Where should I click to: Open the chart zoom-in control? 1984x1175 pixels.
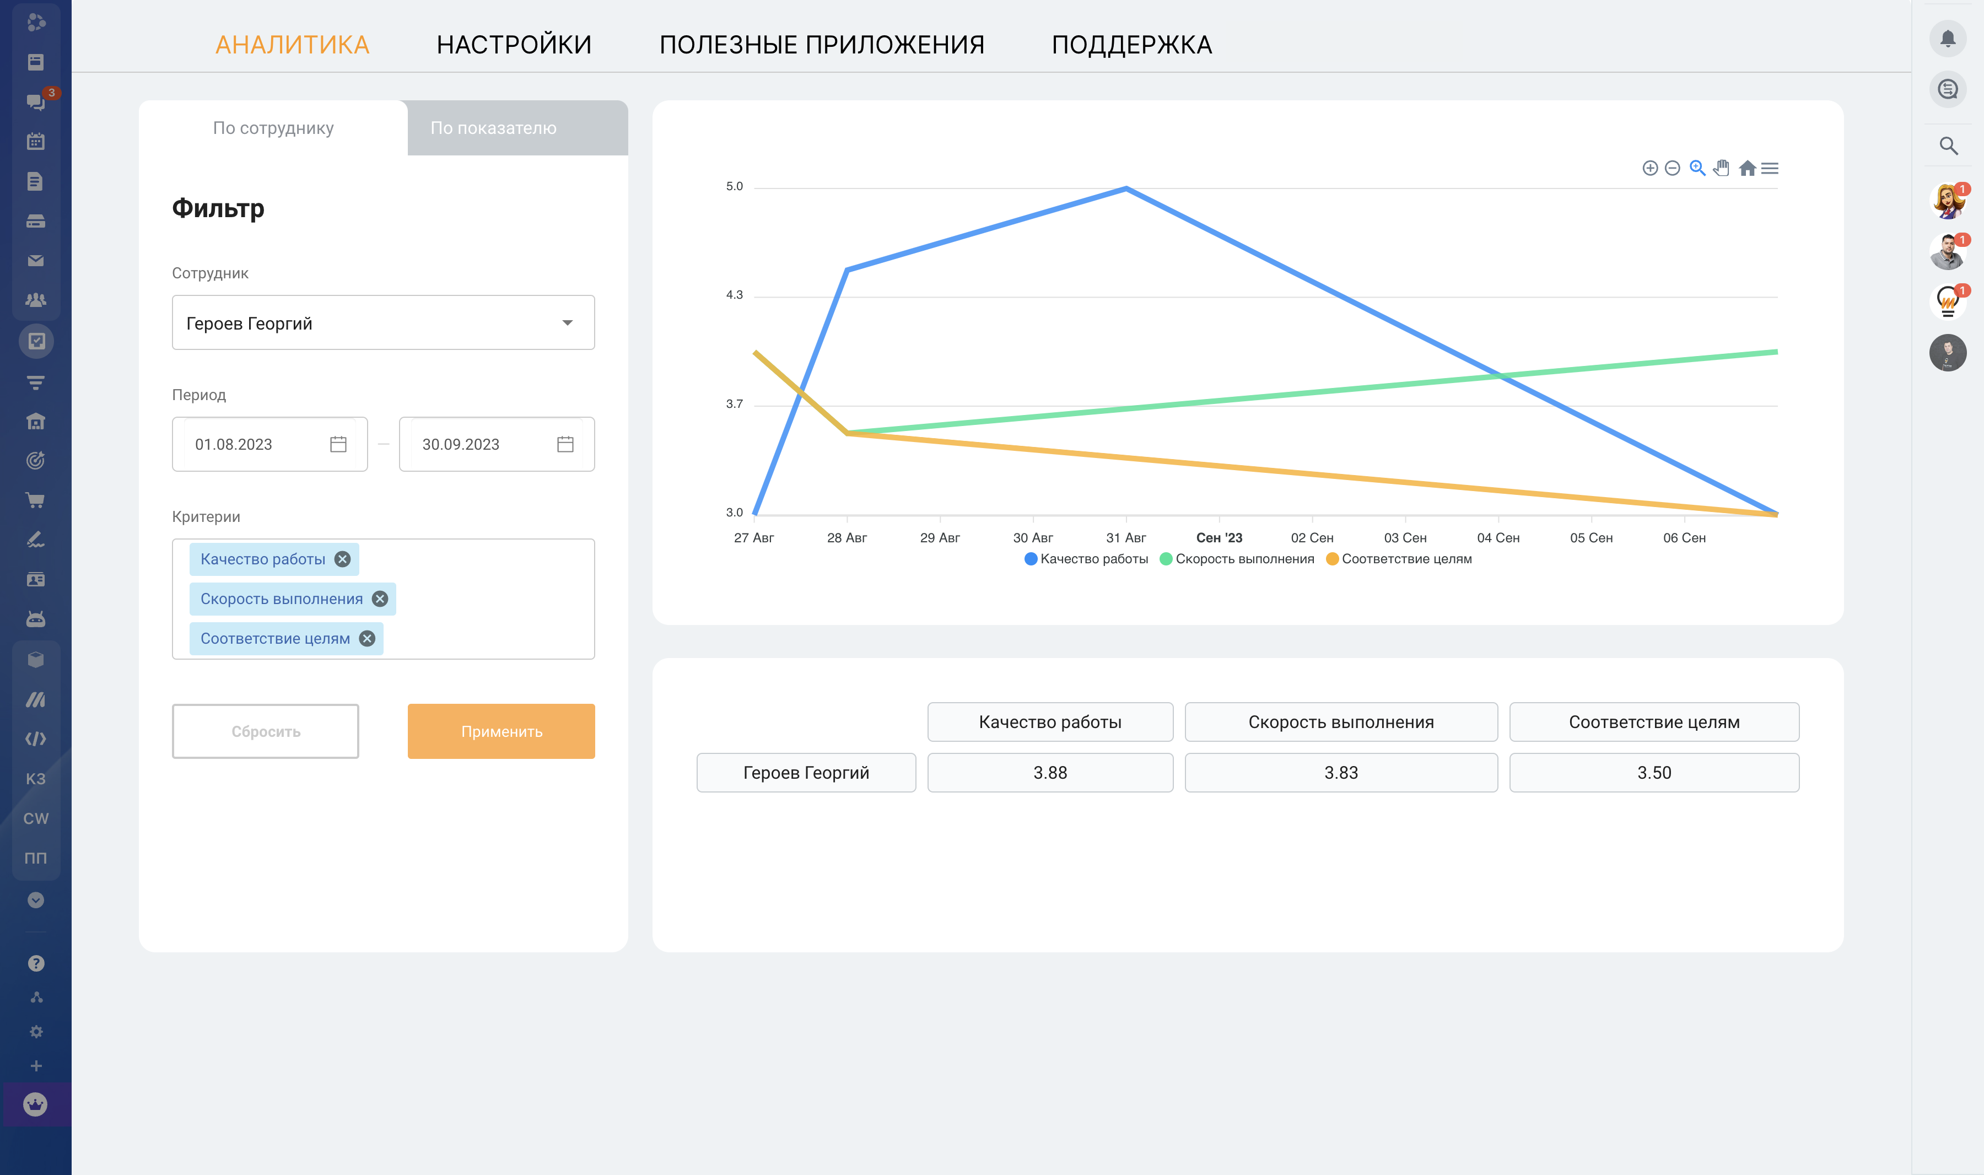(x=1650, y=168)
